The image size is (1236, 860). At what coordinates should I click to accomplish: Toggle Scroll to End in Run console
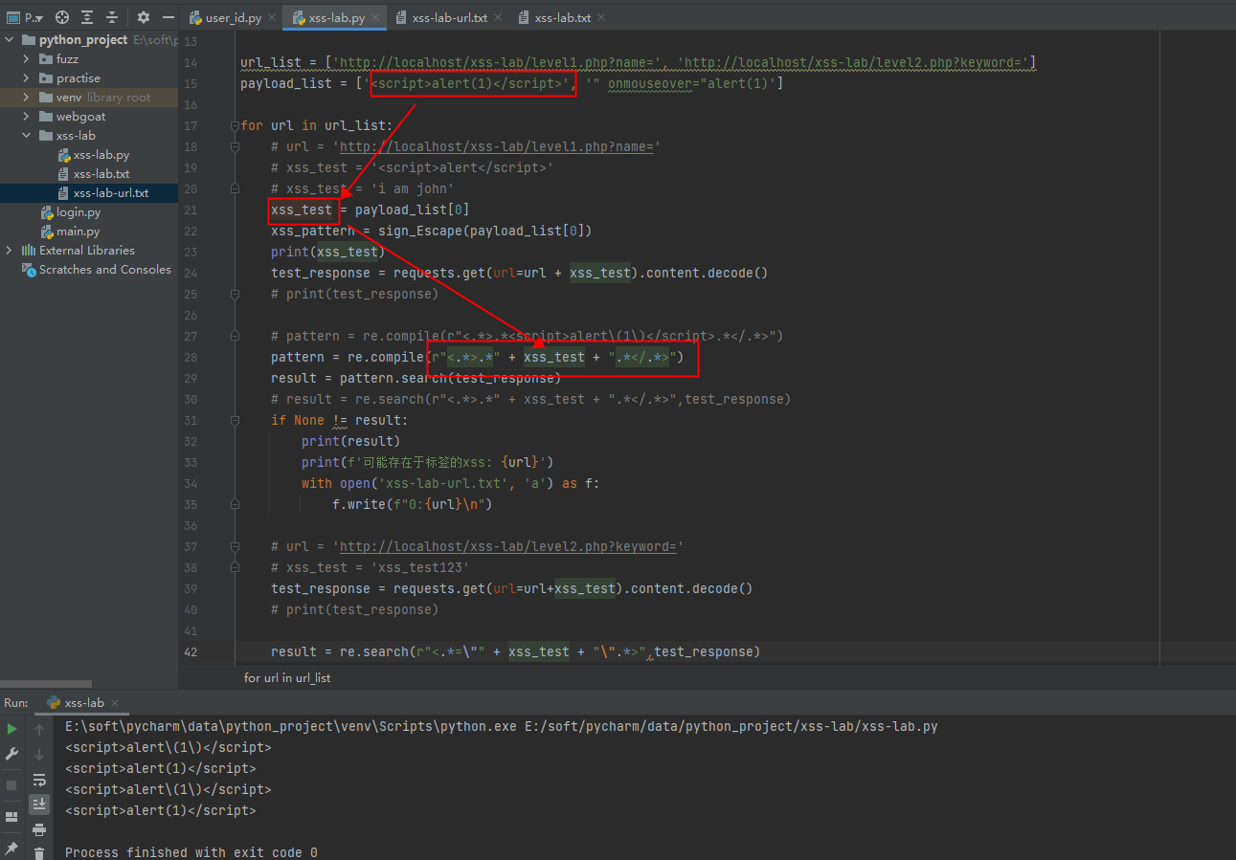(x=39, y=804)
